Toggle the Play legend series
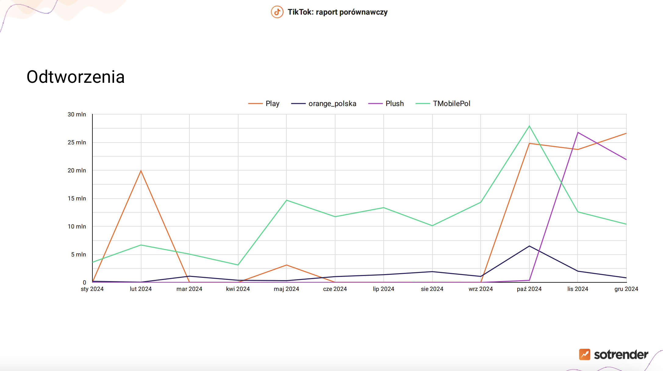This screenshot has height=371, width=663. tap(272, 104)
